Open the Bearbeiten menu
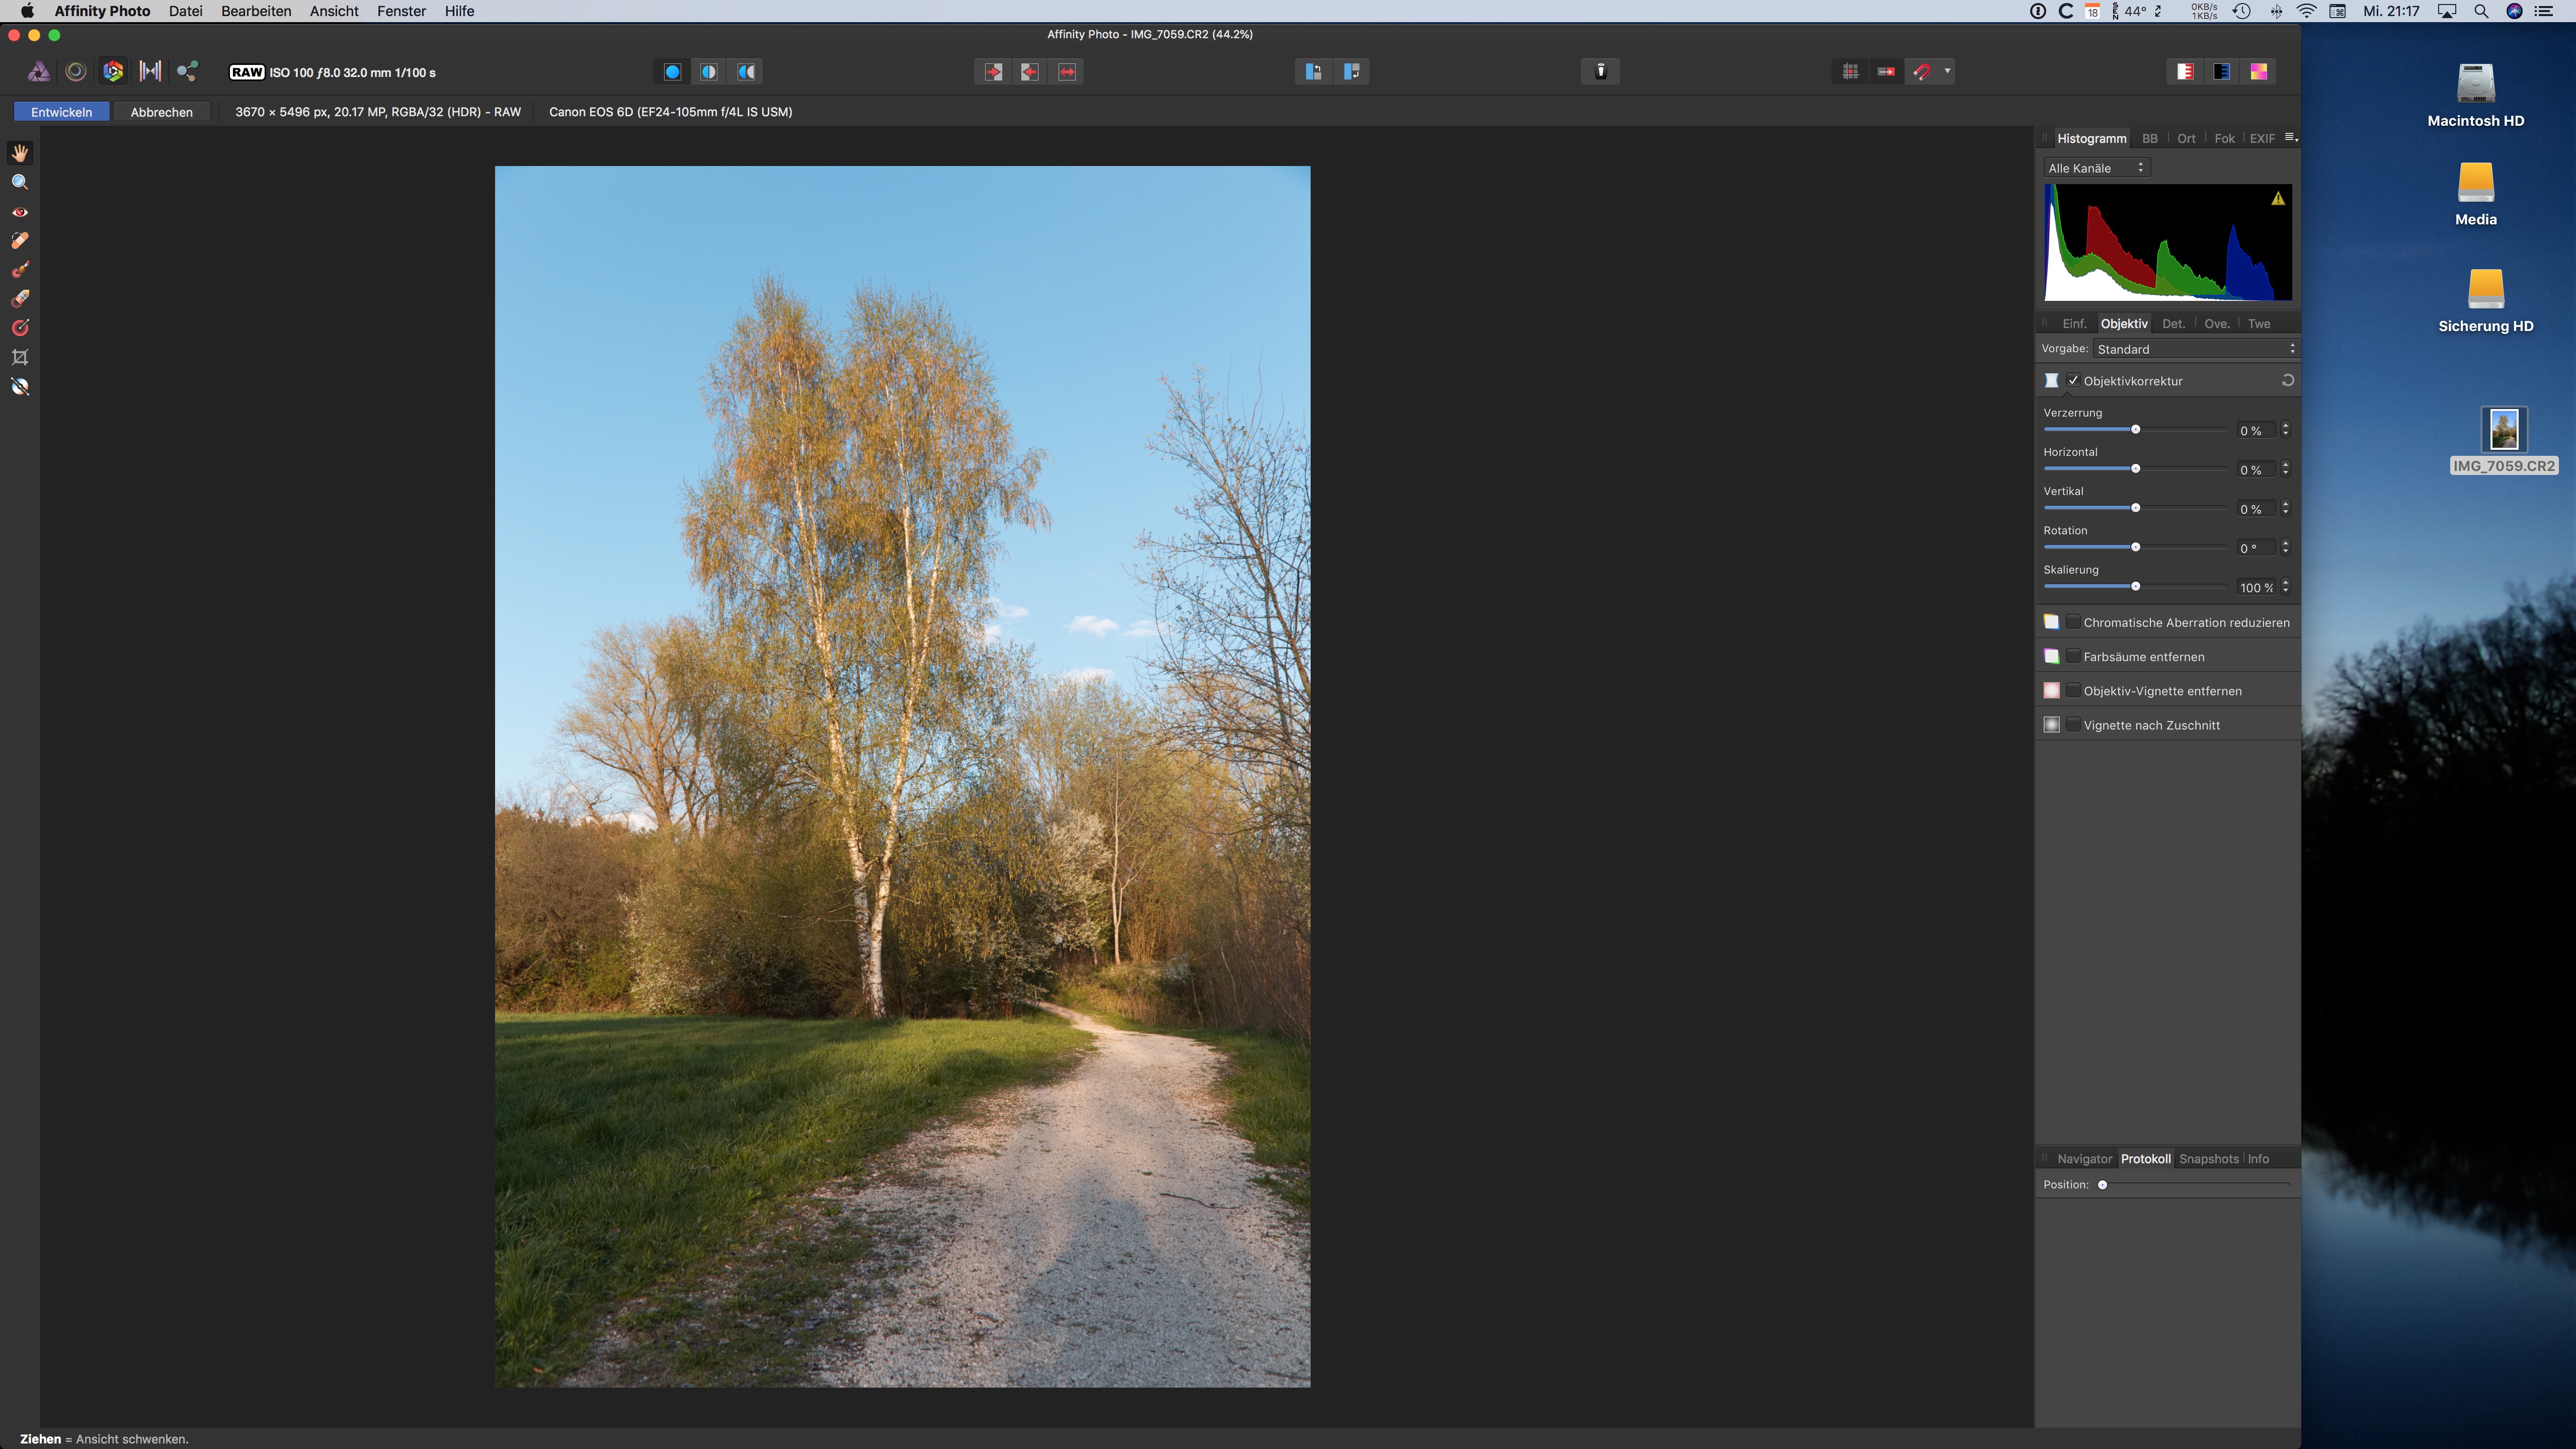The width and height of the screenshot is (2576, 1449). coord(256,11)
